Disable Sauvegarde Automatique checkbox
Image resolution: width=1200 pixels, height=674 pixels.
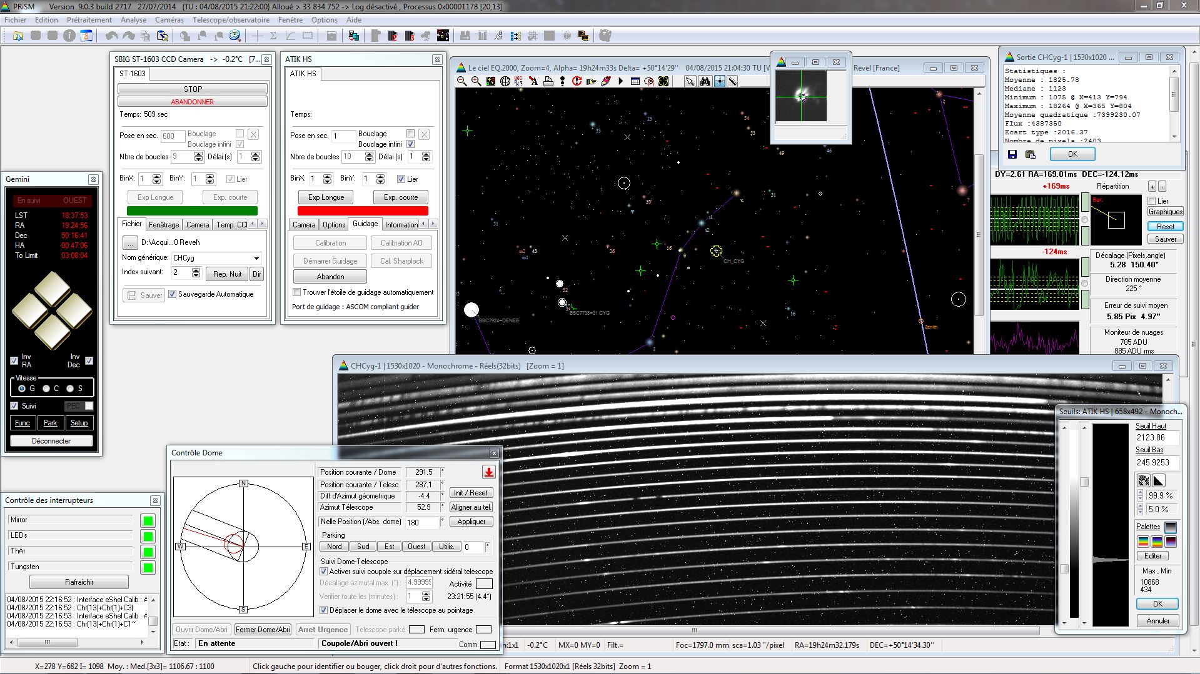173,294
